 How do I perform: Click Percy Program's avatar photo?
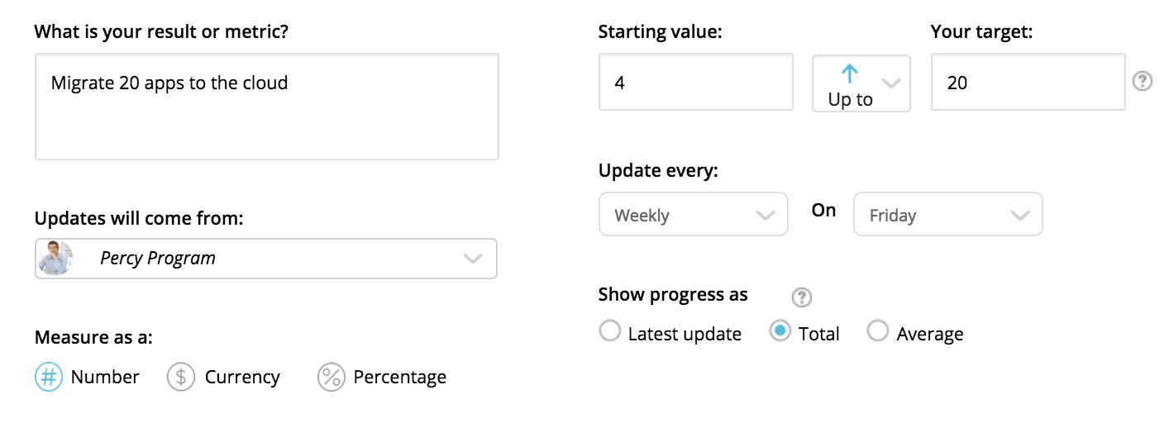click(x=55, y=259)
